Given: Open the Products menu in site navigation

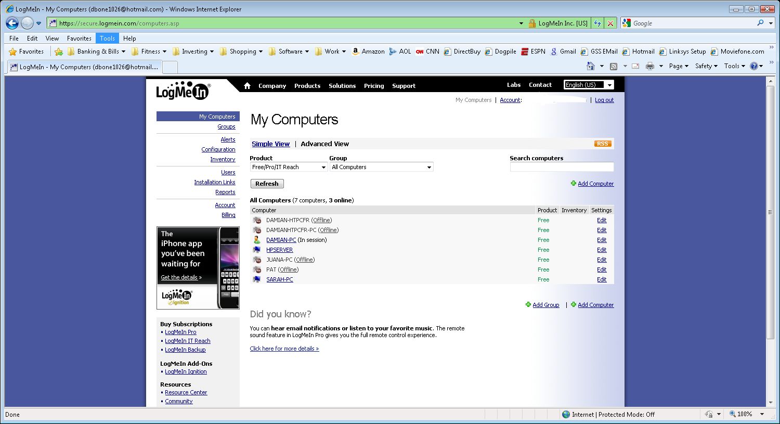Looking at the screenshot, I should (307, 86).
